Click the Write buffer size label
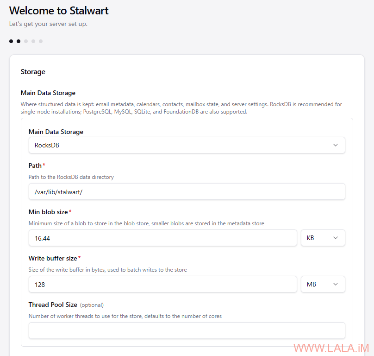The width and height of the screenshot is (374, 356). [x=53, y=258]
